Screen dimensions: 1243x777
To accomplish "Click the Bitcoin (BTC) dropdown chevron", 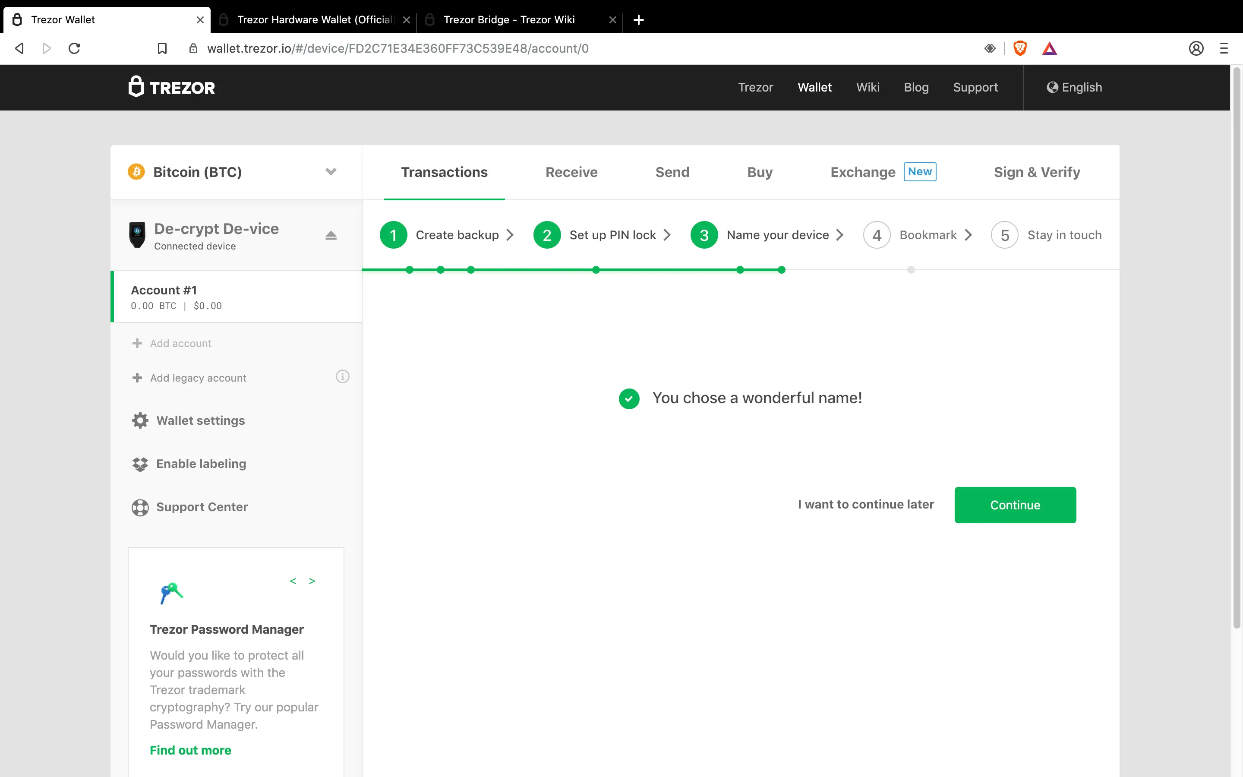I will (331, 172).
